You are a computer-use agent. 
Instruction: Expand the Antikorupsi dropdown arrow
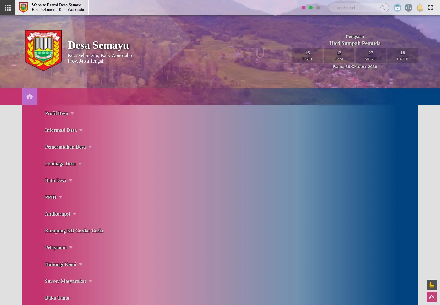pyautogui.click(x=75, y=214)
